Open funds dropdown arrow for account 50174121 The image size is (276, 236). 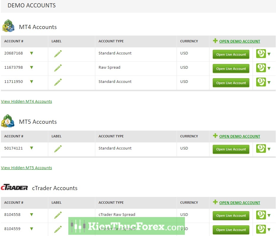pos(269,149)
